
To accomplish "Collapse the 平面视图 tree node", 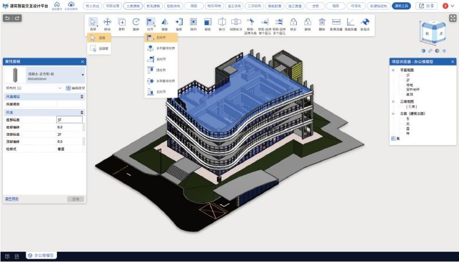I will tap(394, 70).
